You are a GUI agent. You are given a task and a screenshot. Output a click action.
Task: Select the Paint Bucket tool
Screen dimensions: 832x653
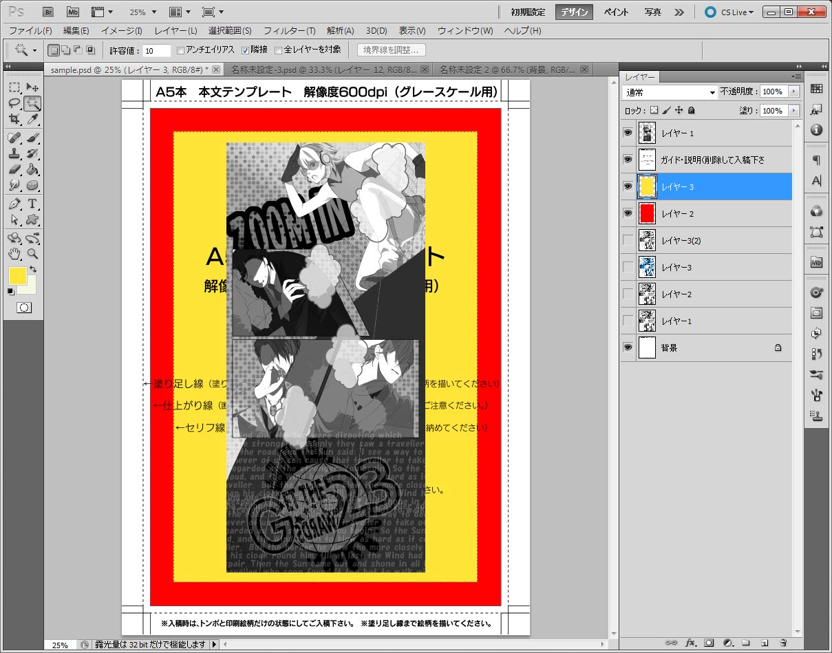32,169
